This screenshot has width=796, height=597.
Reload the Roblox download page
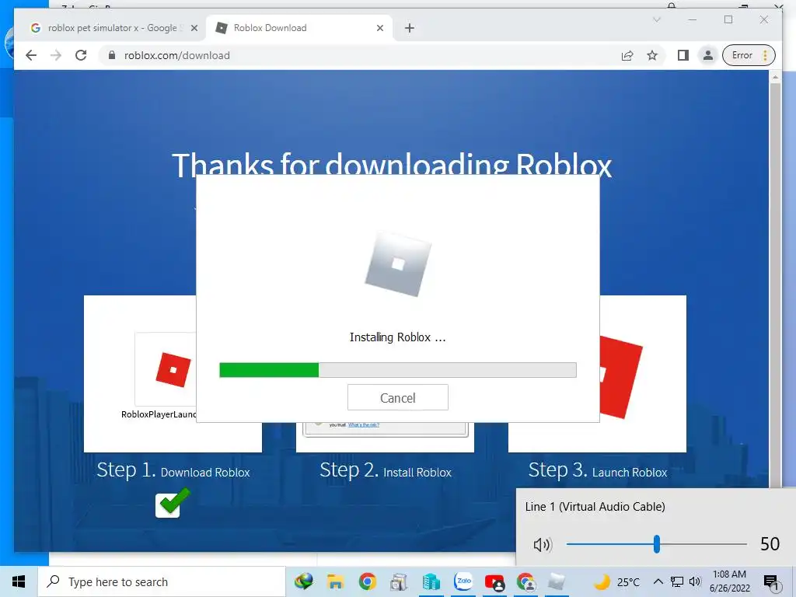[81, 55]
